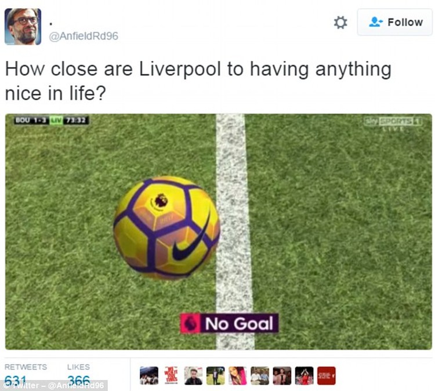
Task: Open the last solid red liker avatar
Action: 327,376
